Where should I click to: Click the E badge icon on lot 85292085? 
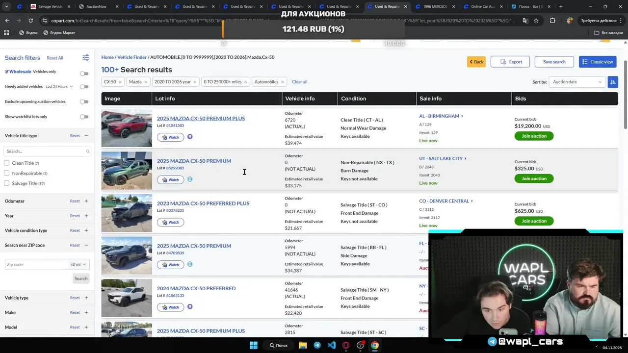coord(190,179)
